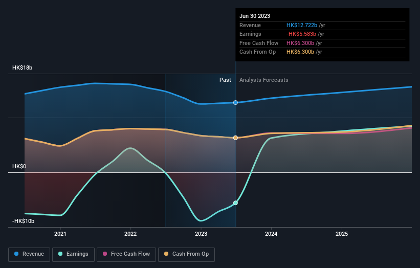This screenshot has width=420, height=268.
Task: Click the Earnings row label in tooltip
Action: point(250,34)
